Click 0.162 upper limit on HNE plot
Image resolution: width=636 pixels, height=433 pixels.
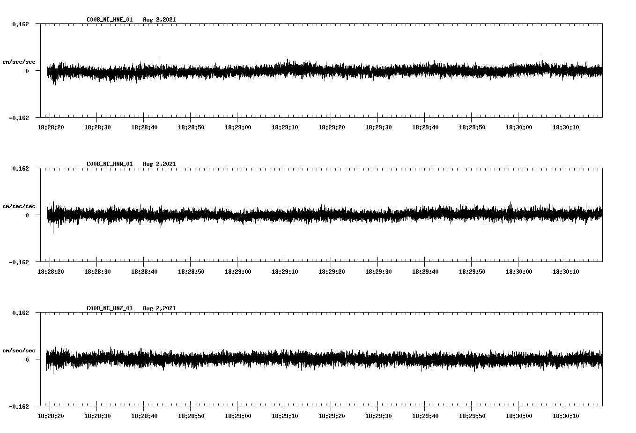20,24
